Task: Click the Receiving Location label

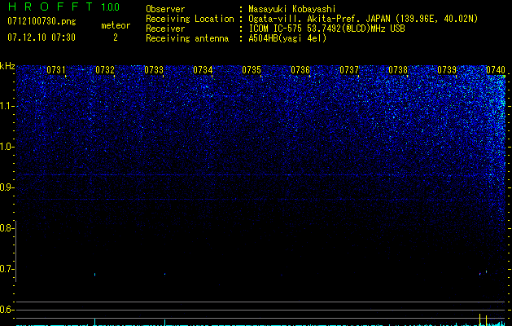Action: coord(190,19)
